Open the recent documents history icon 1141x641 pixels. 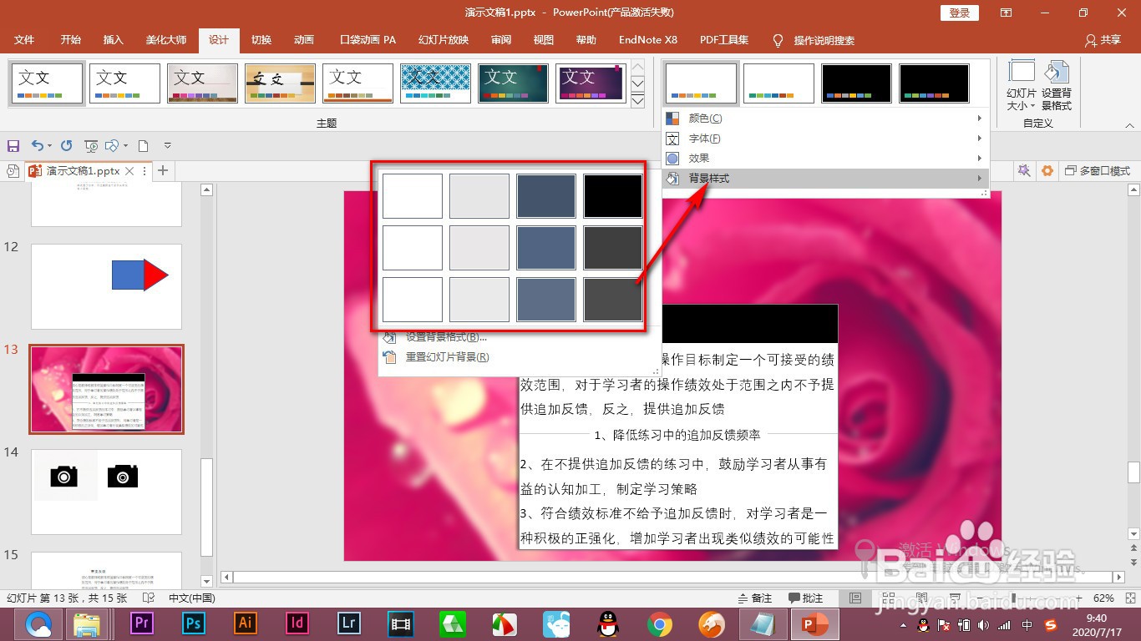click(13, 171)
